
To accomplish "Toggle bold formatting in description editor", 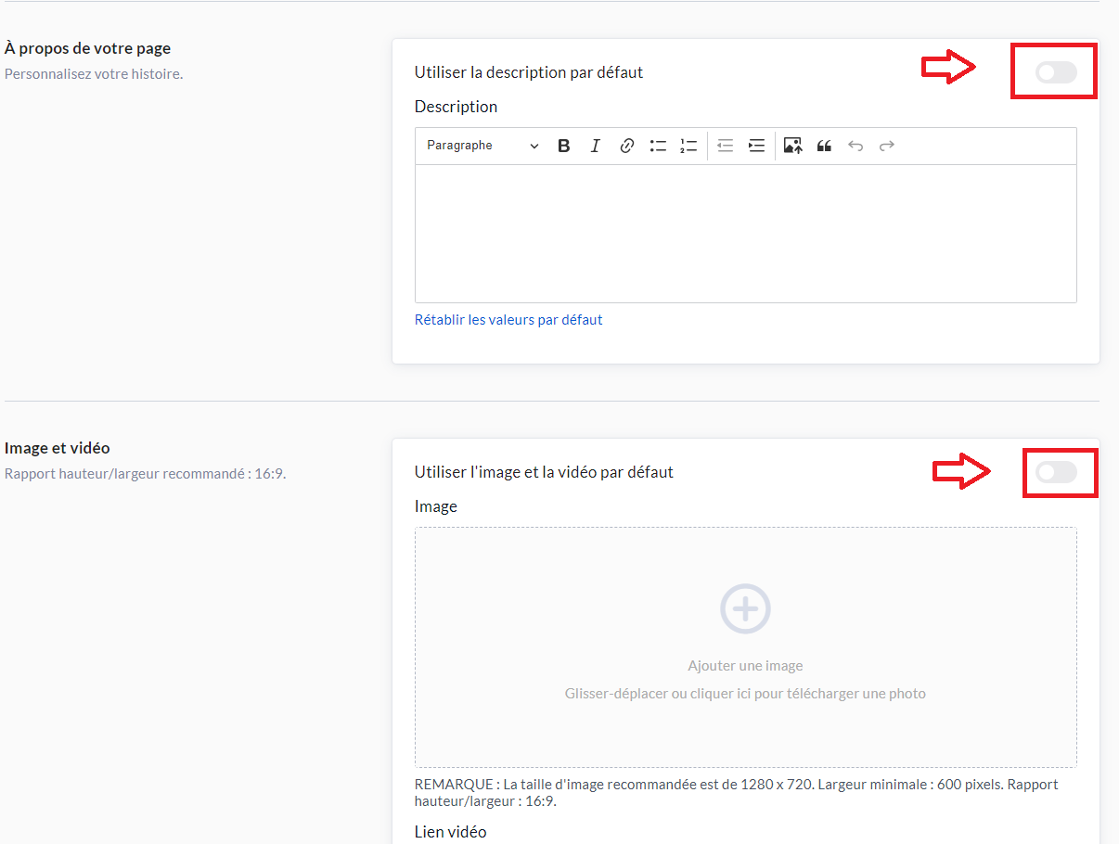I will pyautogui.click(x=563, y=146).
